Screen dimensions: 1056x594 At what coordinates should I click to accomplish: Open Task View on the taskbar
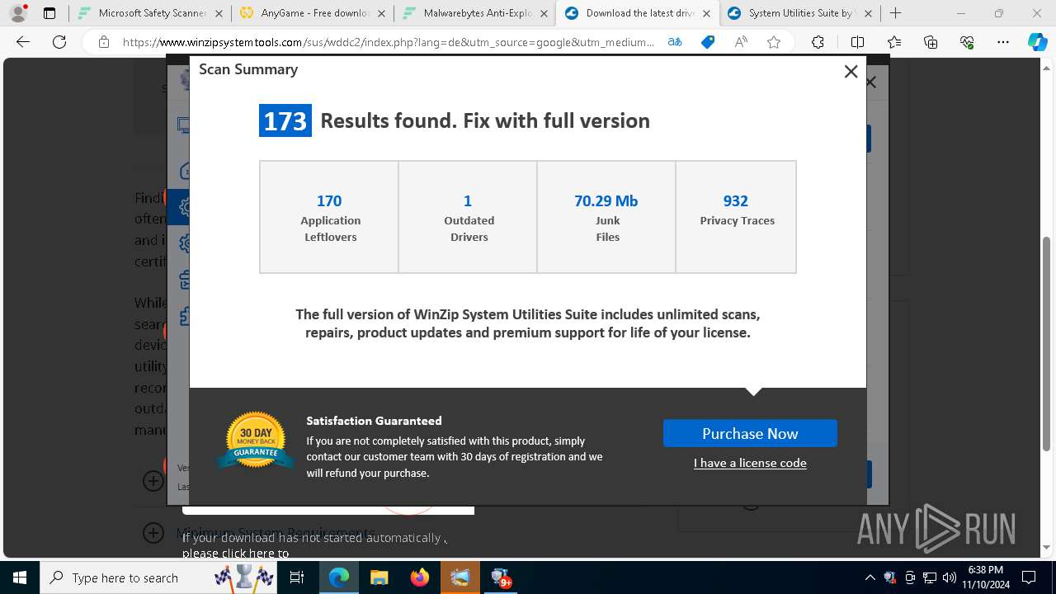[x=298, y=577]
